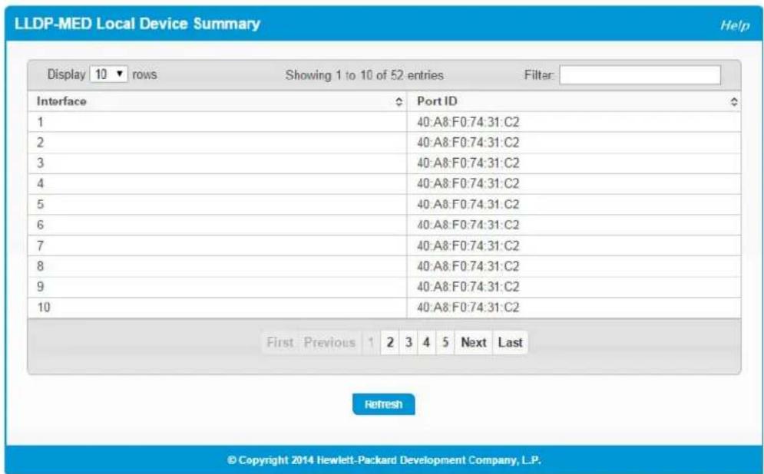
Task: Click the Refresh button
Action: point(383,404)
